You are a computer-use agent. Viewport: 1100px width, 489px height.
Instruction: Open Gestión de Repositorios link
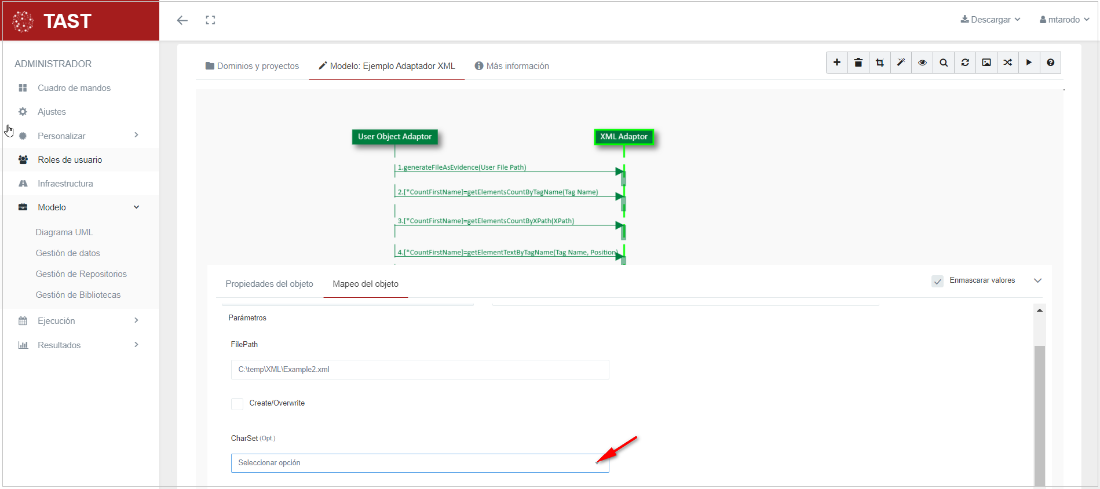click(81, 274)
